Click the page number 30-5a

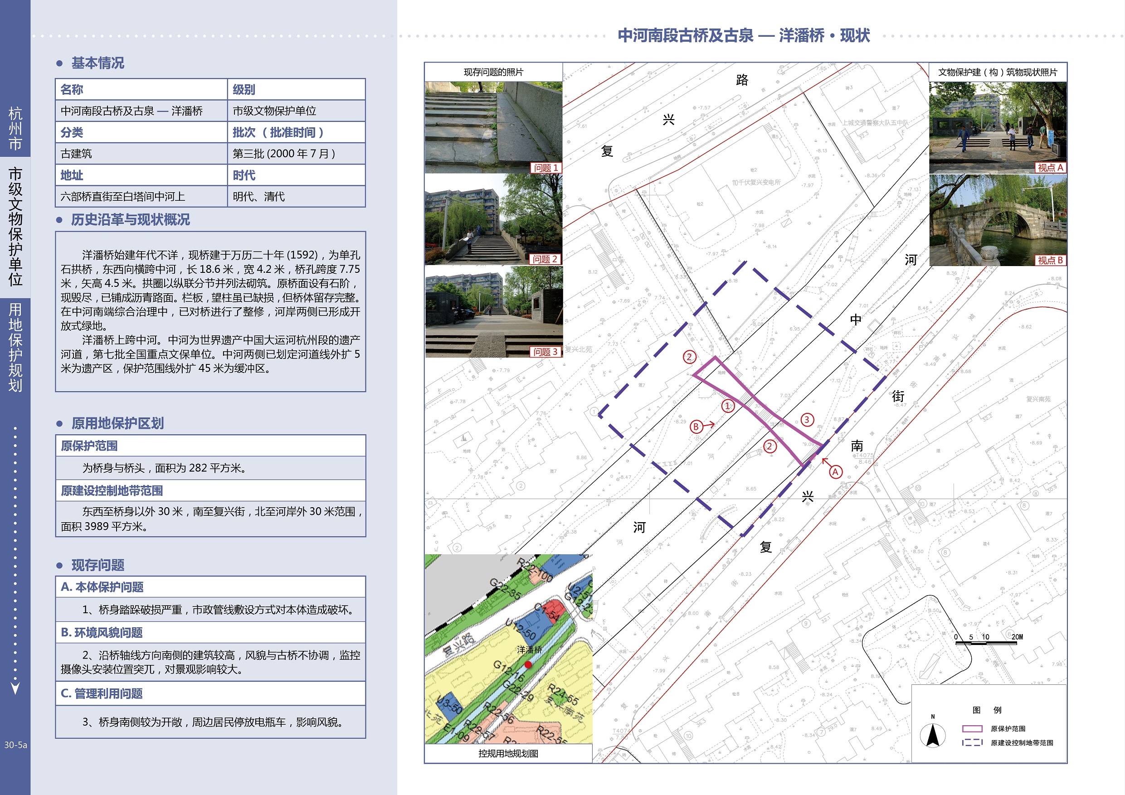pos(15,745)
